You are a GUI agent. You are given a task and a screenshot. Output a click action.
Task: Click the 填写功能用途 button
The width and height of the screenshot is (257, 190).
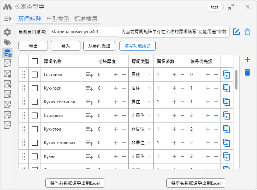tap(137, 46)
